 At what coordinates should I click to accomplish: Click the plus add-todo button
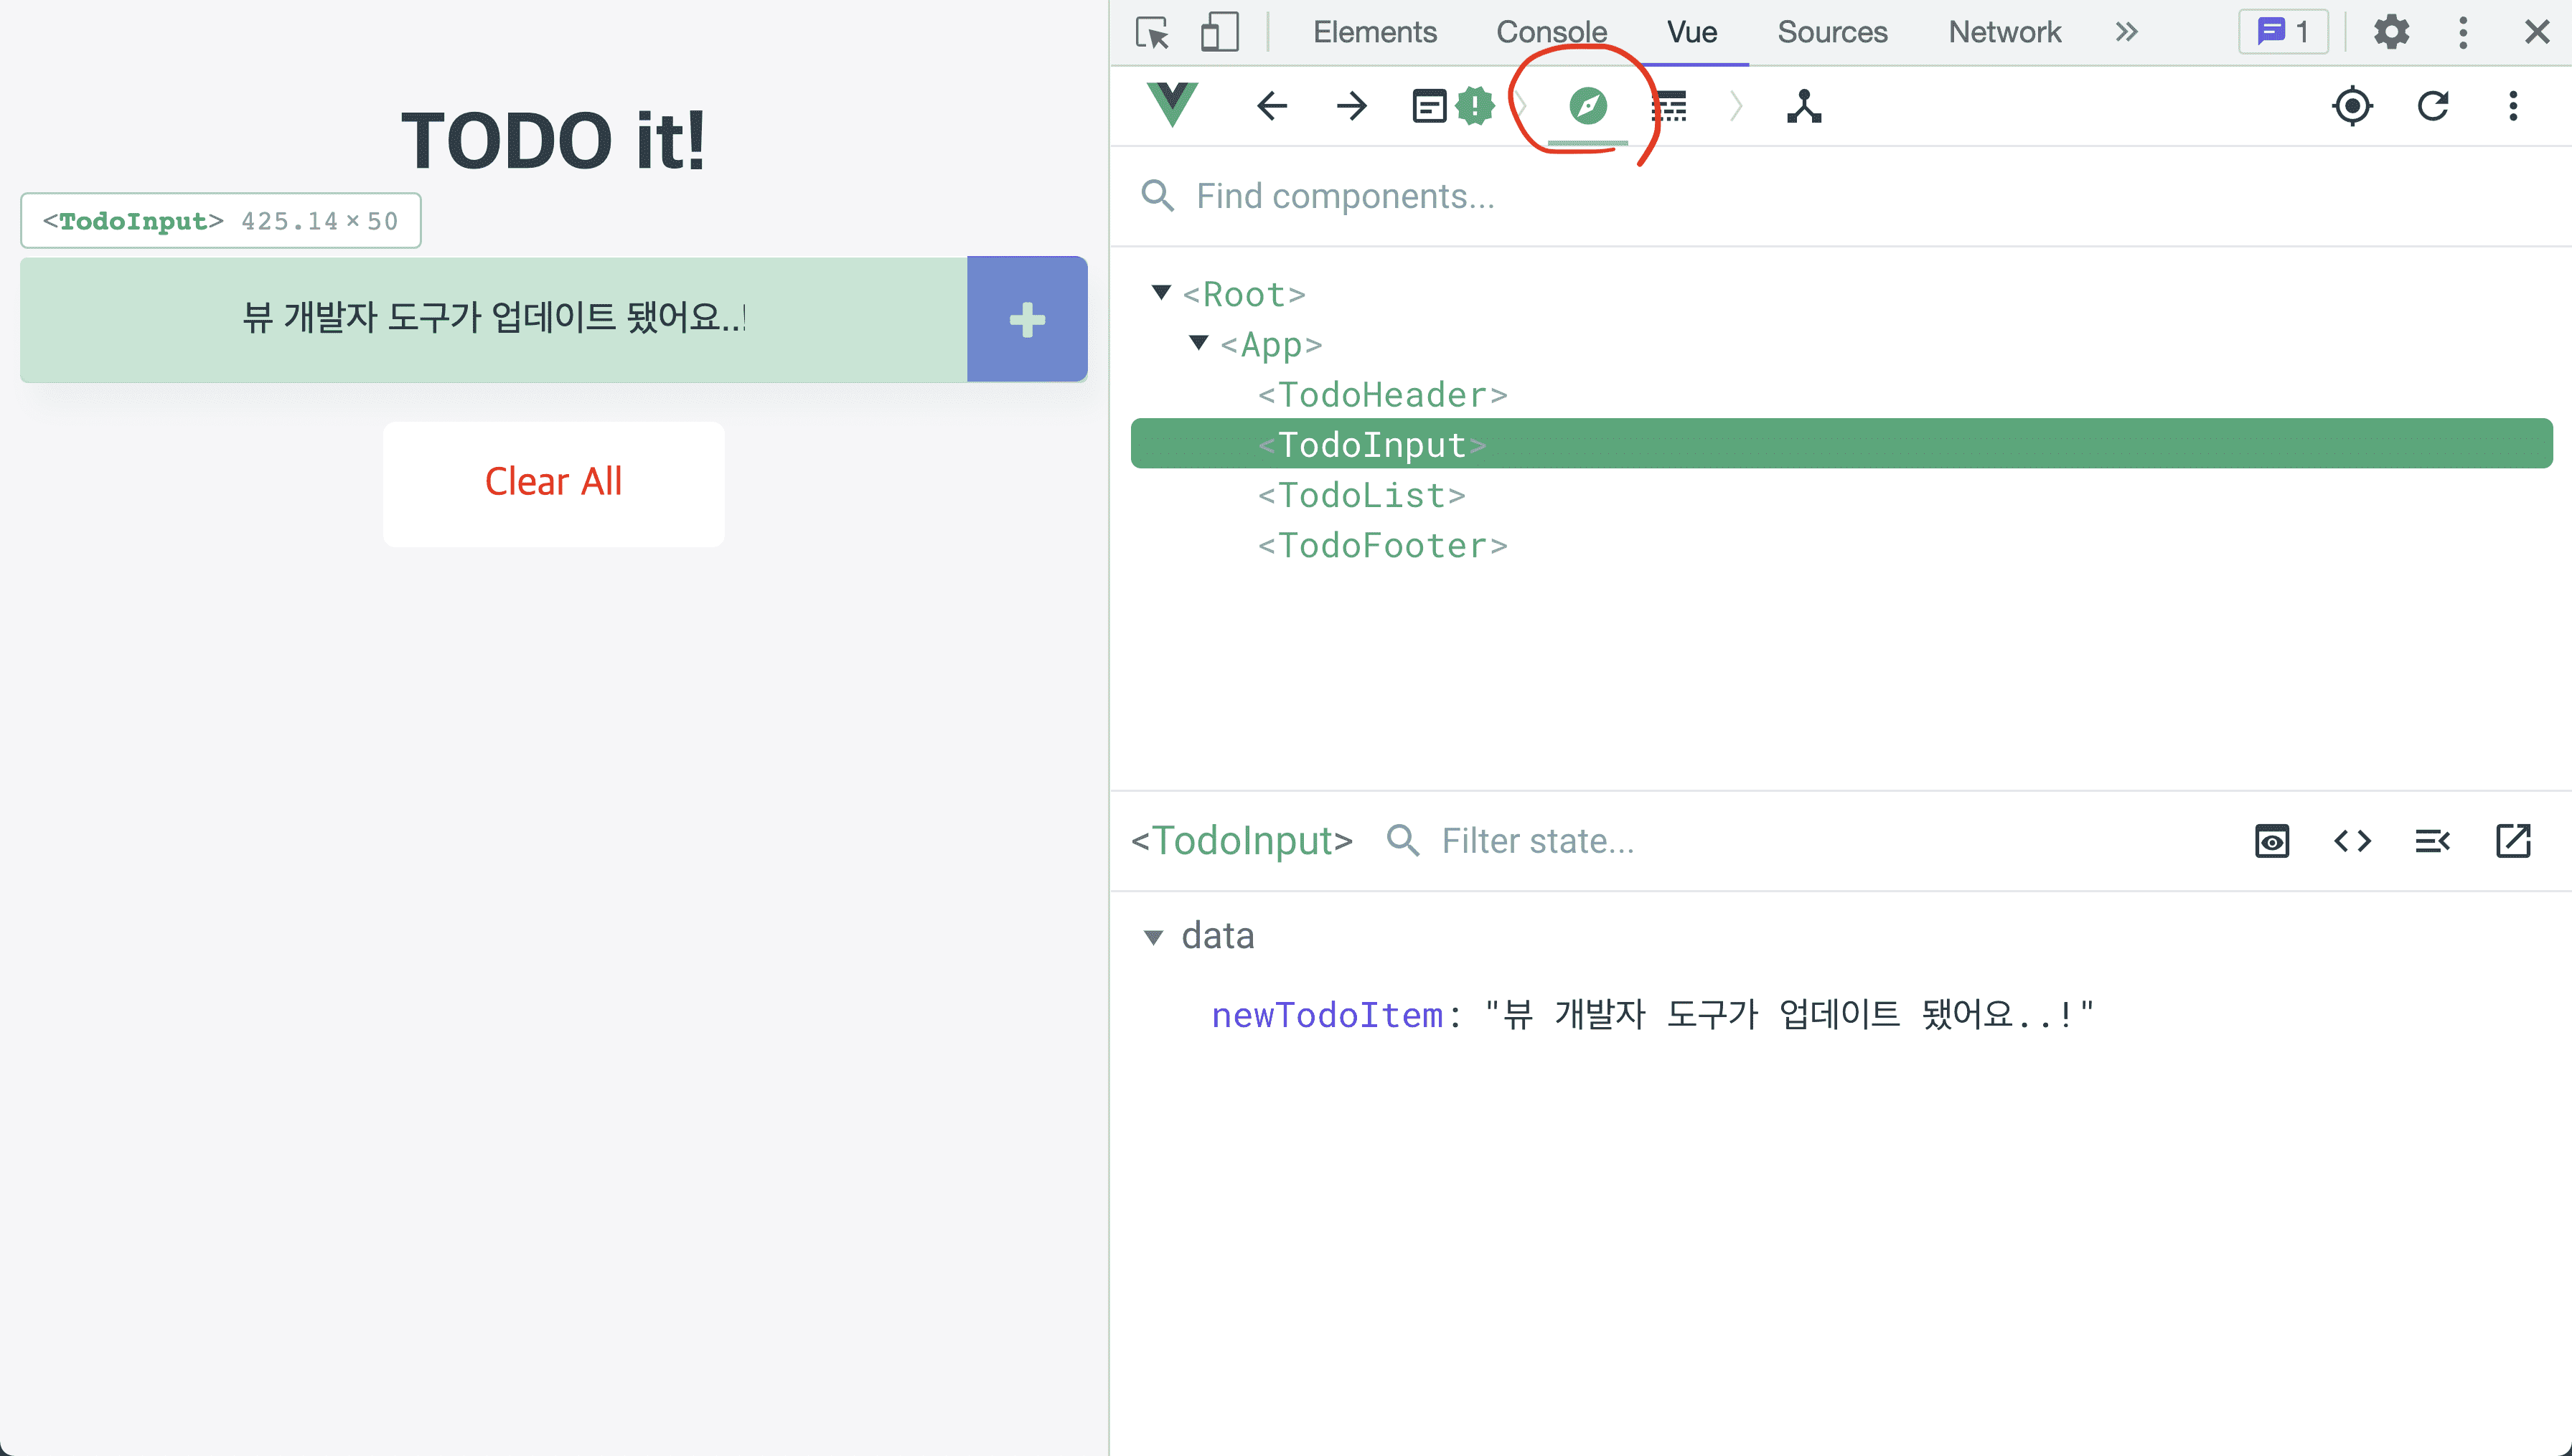pyautogui.click(x=1026, y=319)
